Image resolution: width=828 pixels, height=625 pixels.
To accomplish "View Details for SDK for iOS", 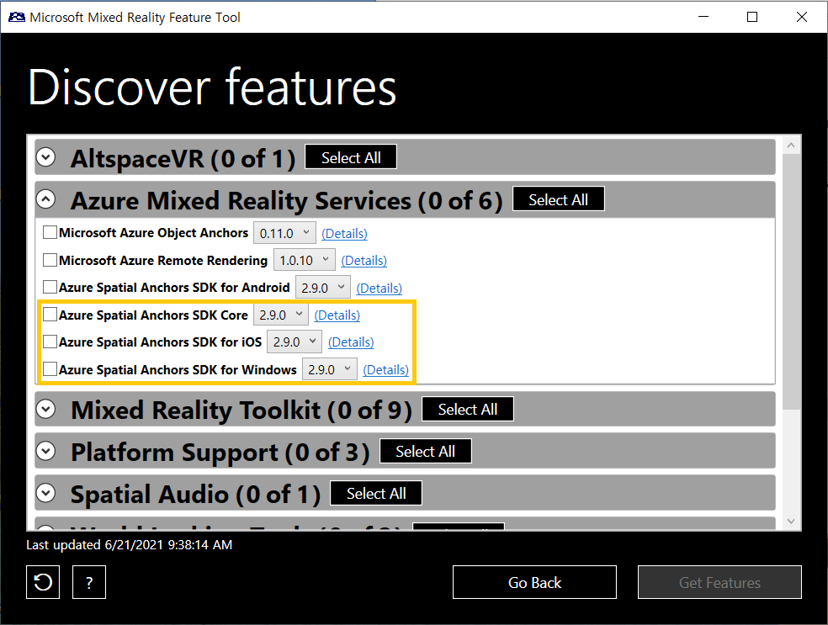I will point(351,342).
